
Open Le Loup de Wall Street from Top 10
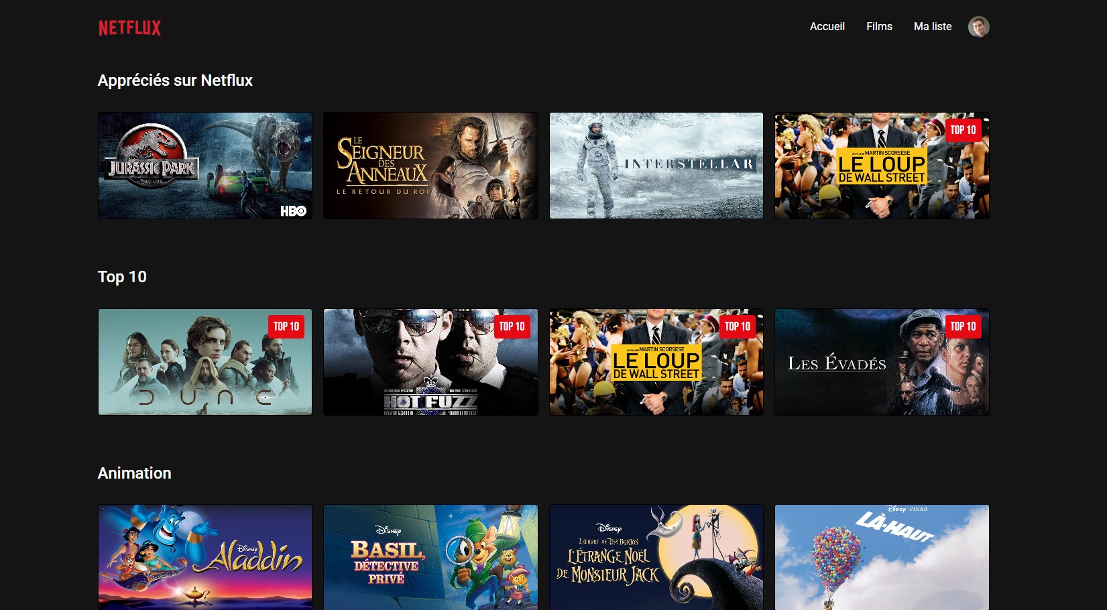[656, 362]
